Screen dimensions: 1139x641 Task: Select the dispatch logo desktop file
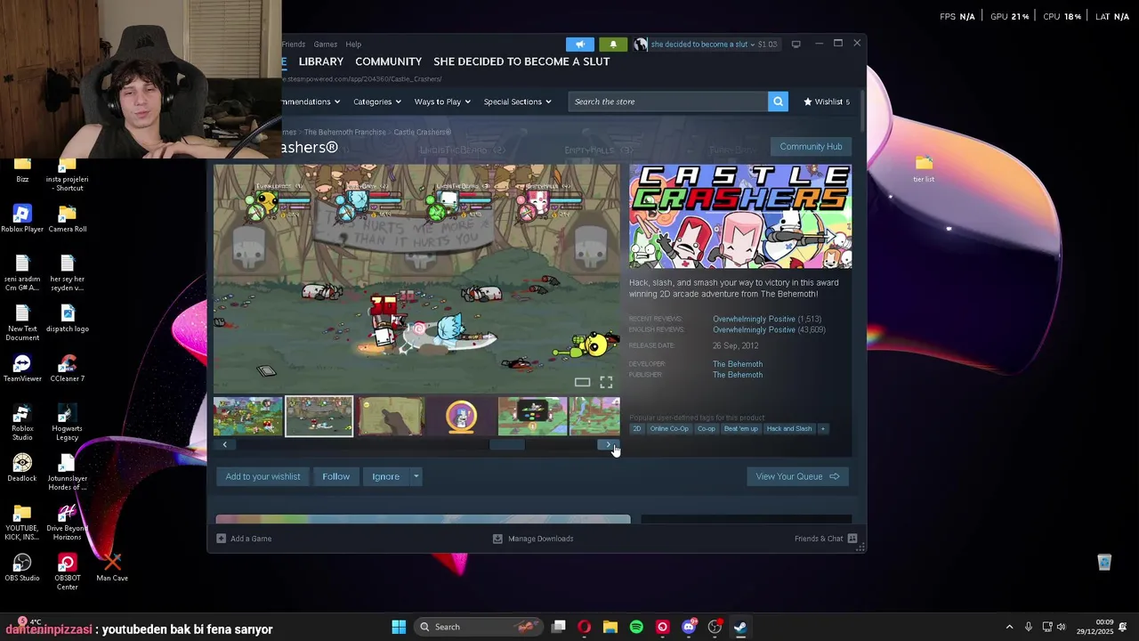tap(68, 319)
